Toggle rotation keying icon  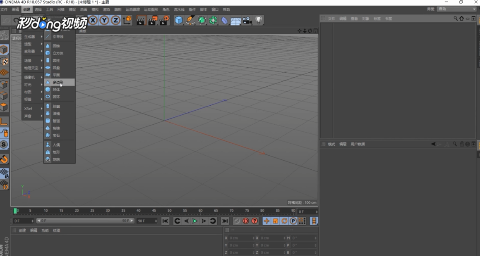pos(284,221)
